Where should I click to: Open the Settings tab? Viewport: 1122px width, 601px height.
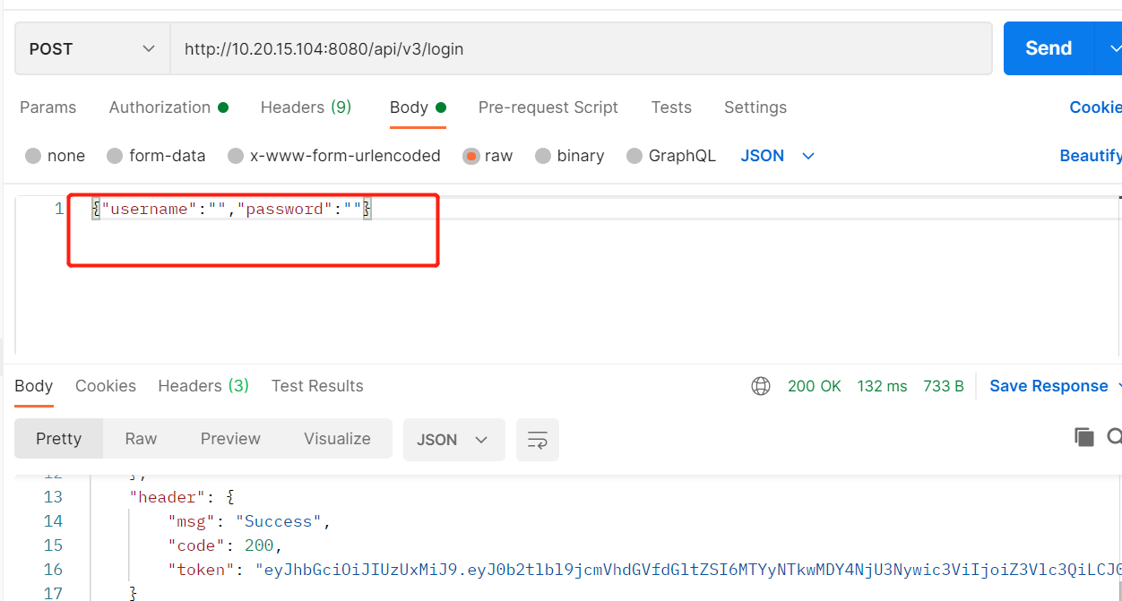[x=755, y=107]
